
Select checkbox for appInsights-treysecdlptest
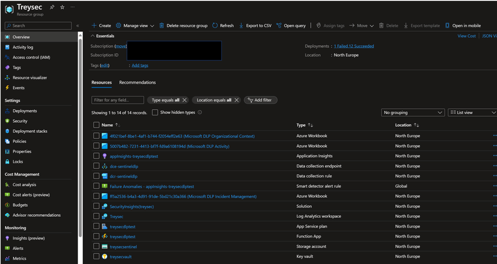click(97, 156)
